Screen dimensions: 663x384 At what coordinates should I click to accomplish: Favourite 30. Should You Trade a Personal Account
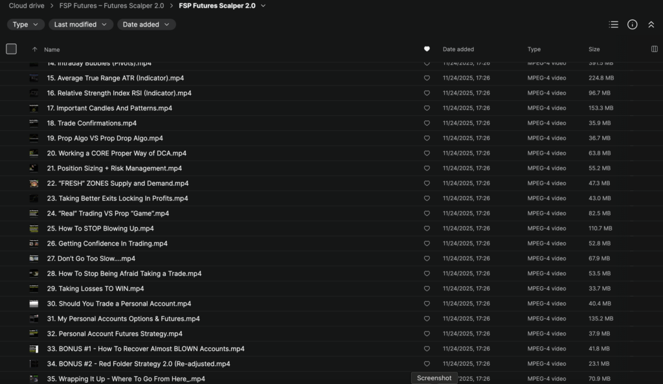click(427, 304)
